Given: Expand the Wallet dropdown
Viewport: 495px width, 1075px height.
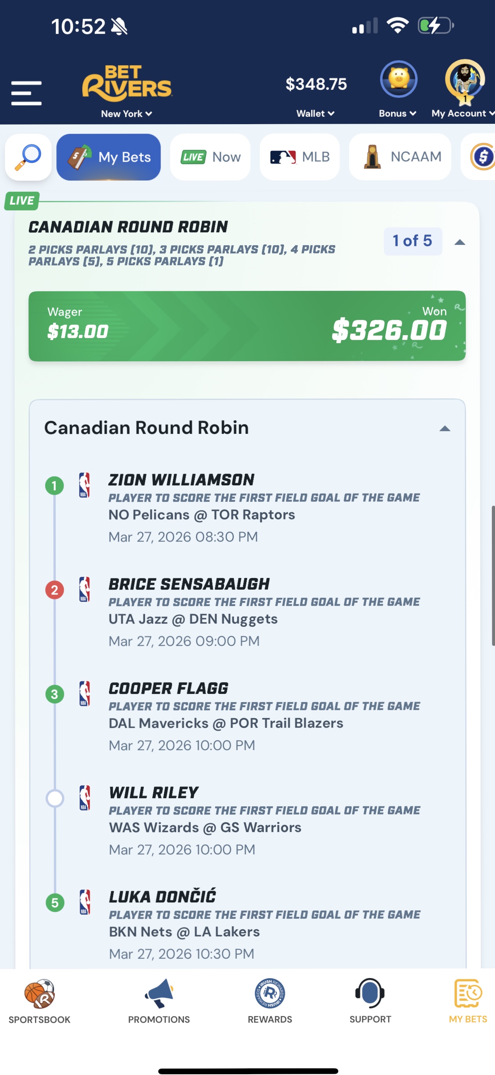Looking at the screenshot, I should (315, 114).
